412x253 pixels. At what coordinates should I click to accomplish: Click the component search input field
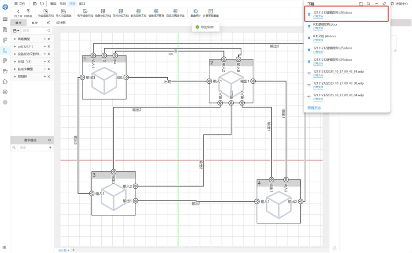[33, 31]
